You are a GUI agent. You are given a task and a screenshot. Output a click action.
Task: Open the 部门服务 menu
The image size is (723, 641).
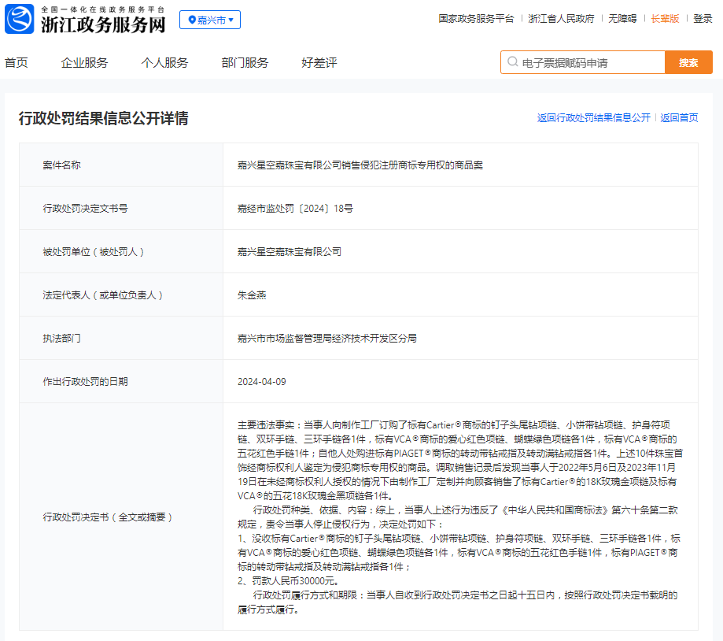[x=245, y=63]
